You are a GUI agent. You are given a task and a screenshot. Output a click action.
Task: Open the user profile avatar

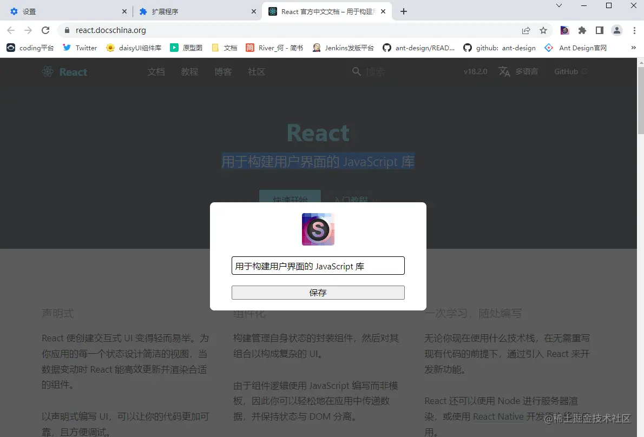tap(617, 30)
